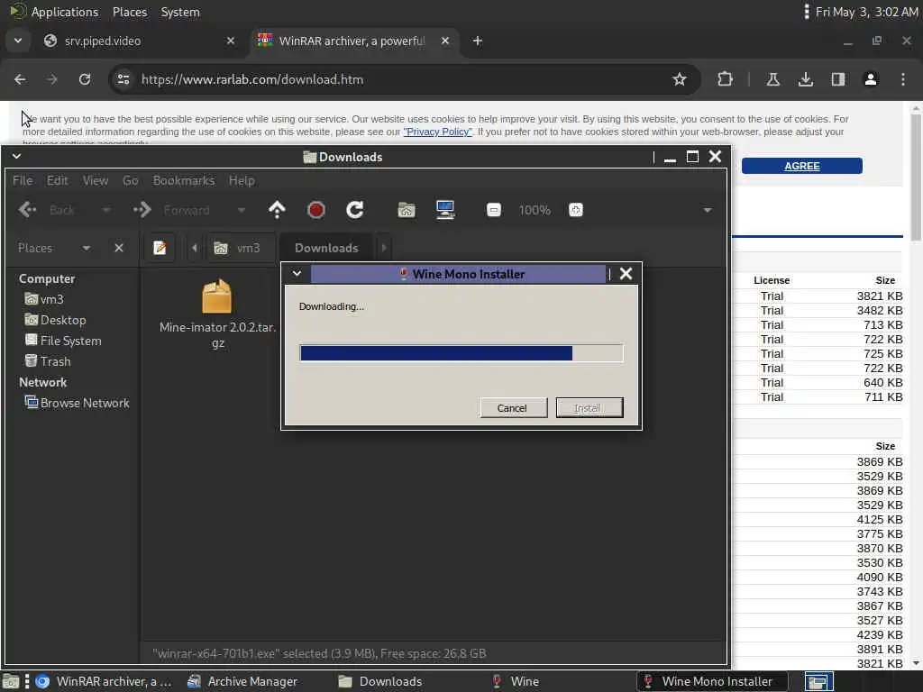Open the Edit menu in Downloads window
The width and height of the screenshot is (923, 692).
click(57, 180)
